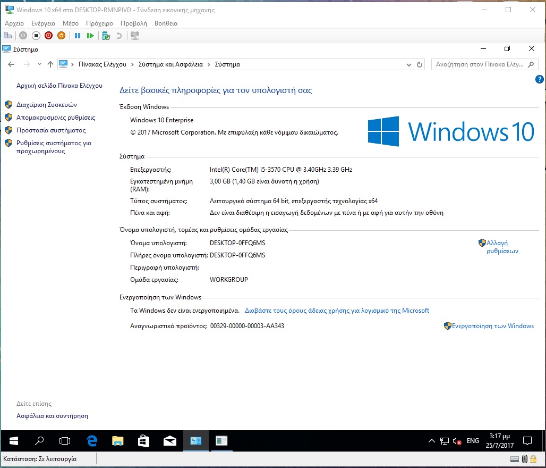Click the muted volume tray icon
Screen dimensions: 546x468
[457, 441]
